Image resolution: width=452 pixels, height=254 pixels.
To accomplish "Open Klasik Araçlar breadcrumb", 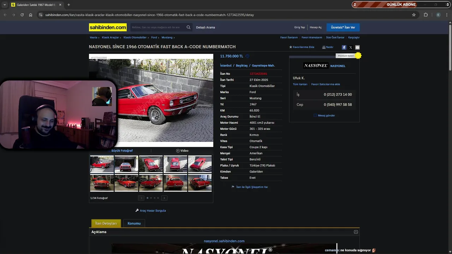I will 111,37.
